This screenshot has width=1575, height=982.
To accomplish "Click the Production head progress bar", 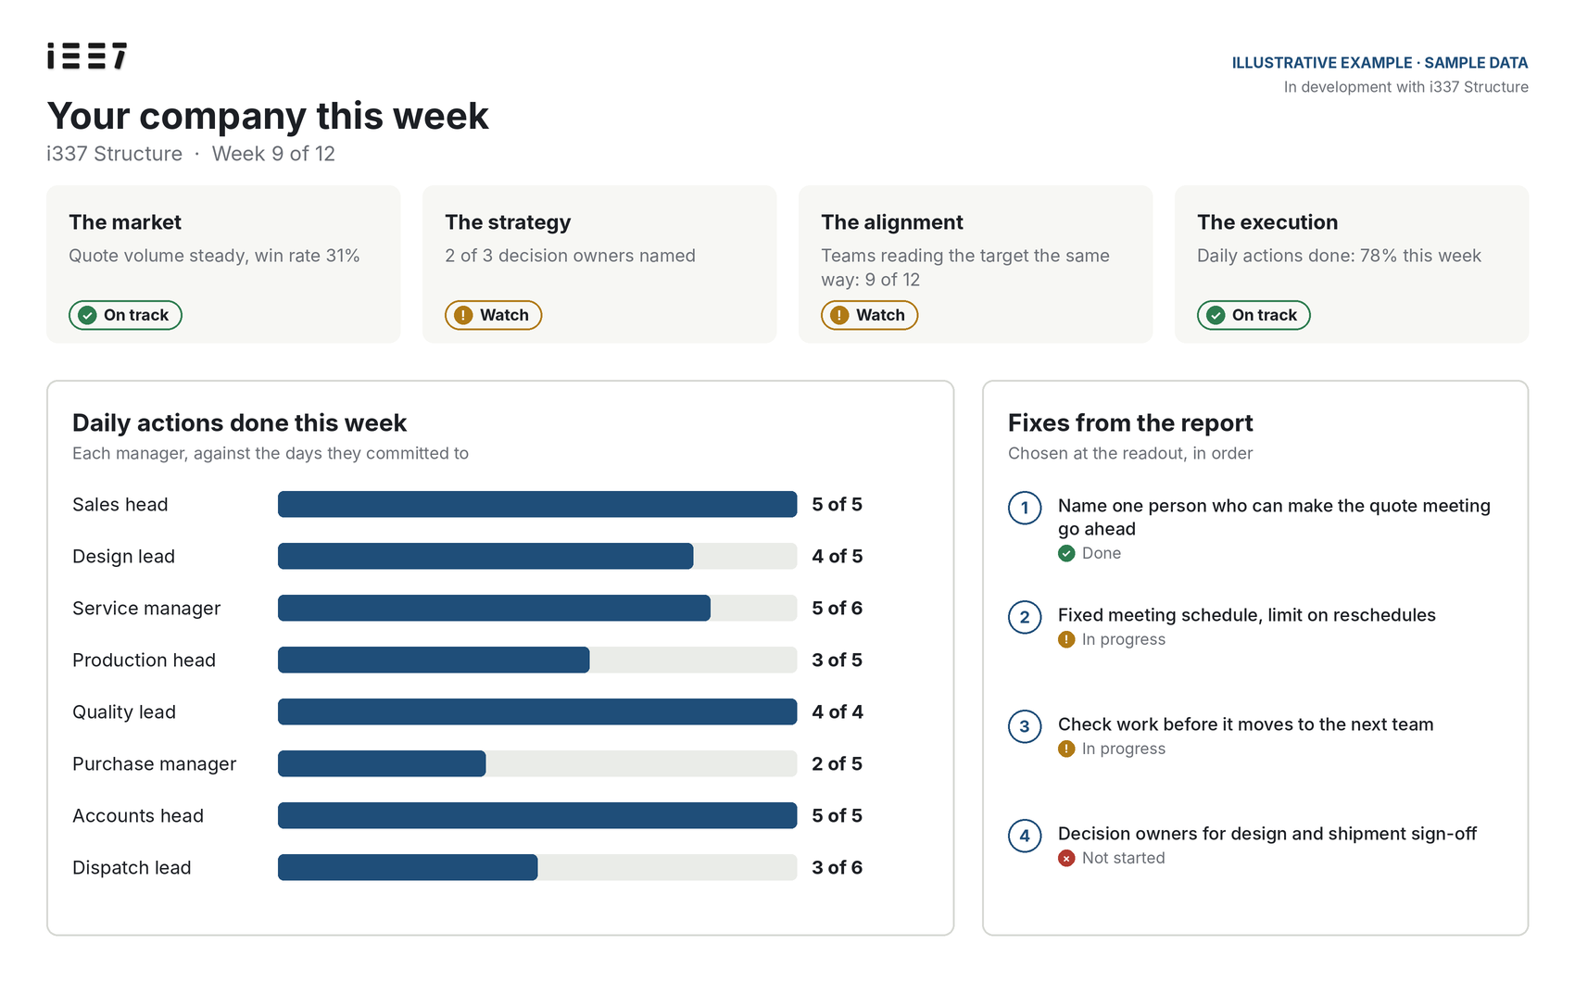I will [x=537, y=660].
